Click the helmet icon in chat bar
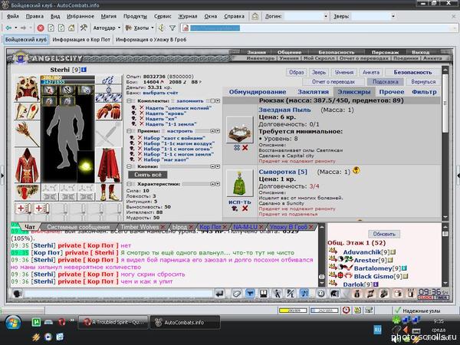The height and width of the screenshot is (345, 460). pos(334,294)
